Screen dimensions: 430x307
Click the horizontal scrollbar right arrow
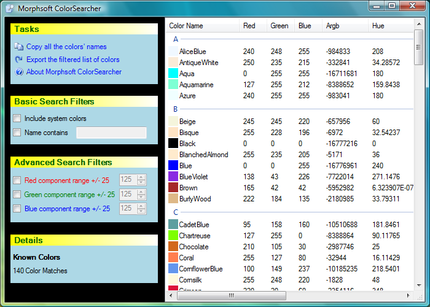coord(408,295)
